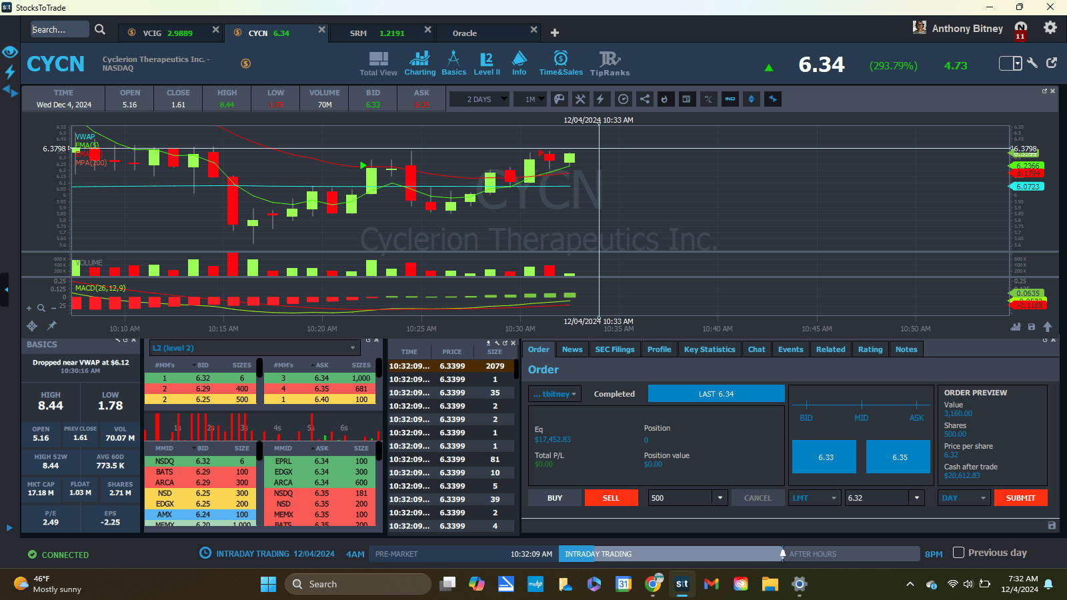Toggle the IND indicators button

[730, 99]
